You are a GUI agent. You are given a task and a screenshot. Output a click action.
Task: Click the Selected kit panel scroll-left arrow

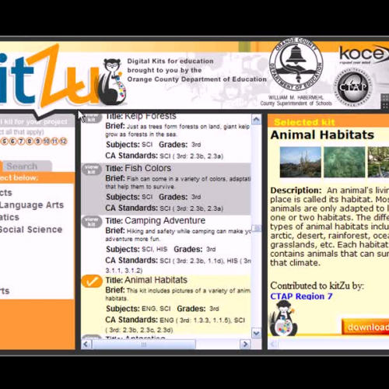(272, 345)
